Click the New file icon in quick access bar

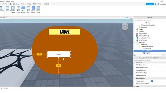coord(3,4)
